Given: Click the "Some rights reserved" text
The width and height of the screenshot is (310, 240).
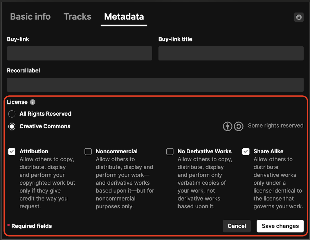Looking at the screenshot, I should click(275, 126).
